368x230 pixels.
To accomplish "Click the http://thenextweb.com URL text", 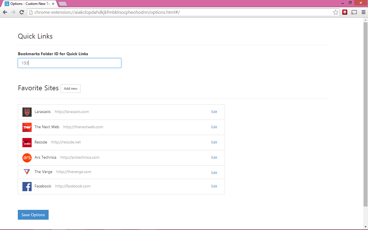I will click(x=83, y=127).
